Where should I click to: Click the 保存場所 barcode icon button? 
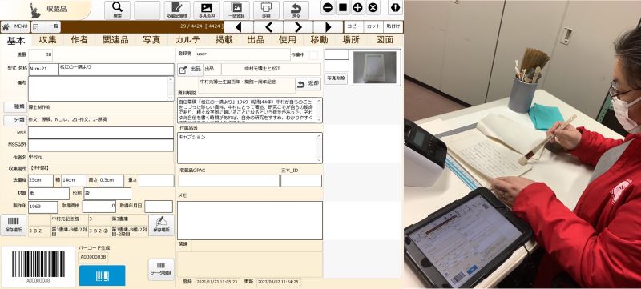pyautogui.click(x=13, y=225)
